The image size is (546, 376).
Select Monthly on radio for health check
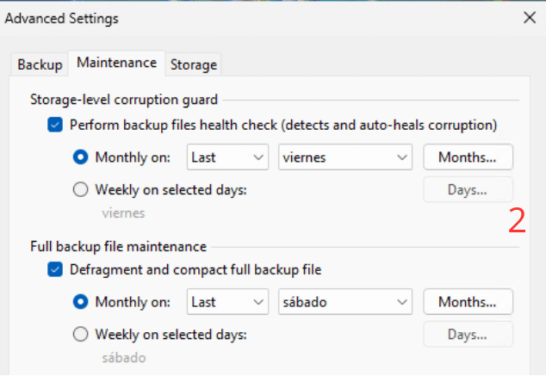tap(82, 157)
